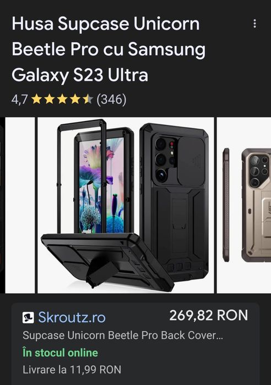
Task: Tap the half-filled fifth rating star
Action: [88, 100]
